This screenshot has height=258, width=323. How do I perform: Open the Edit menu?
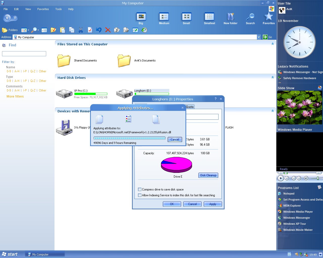pos(16,9)
